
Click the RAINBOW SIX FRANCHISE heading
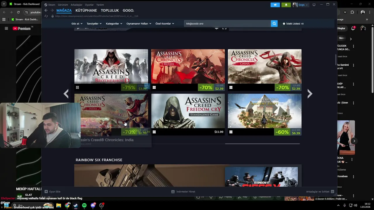(99, 160)
